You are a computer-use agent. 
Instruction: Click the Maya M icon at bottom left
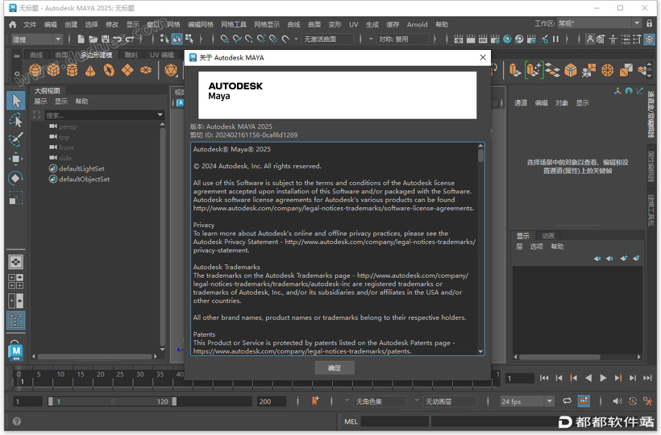click(16, 350)
